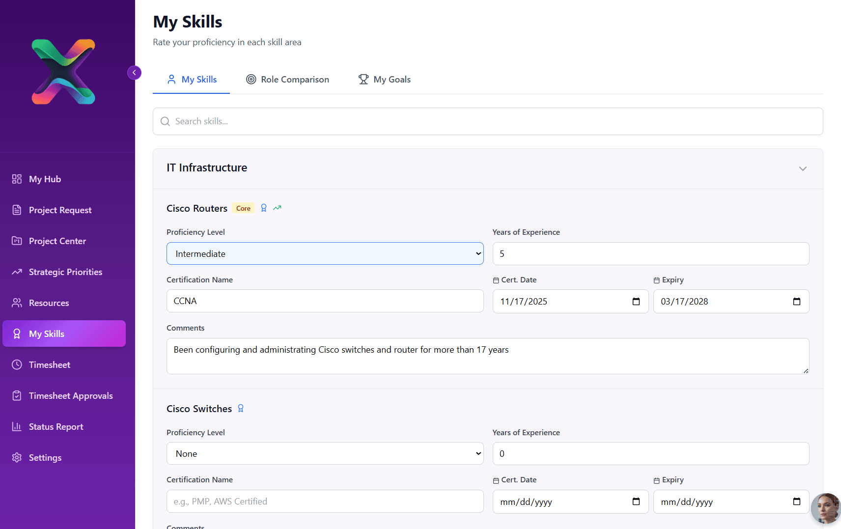Click the Timesheet clock icon
Viewport: 841px width, 529px height.
(x=17, y=364)
